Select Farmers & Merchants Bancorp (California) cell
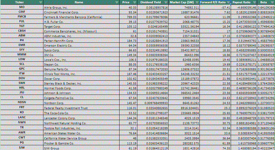This screenshot has width=275, height=150. 81,16
